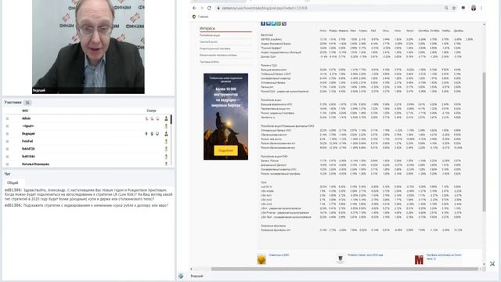Reload the page with the refresh icon

pos(209,8)
